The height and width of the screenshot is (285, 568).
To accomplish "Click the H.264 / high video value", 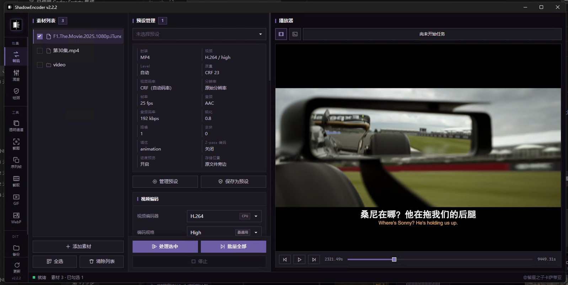I will [218, 57].
